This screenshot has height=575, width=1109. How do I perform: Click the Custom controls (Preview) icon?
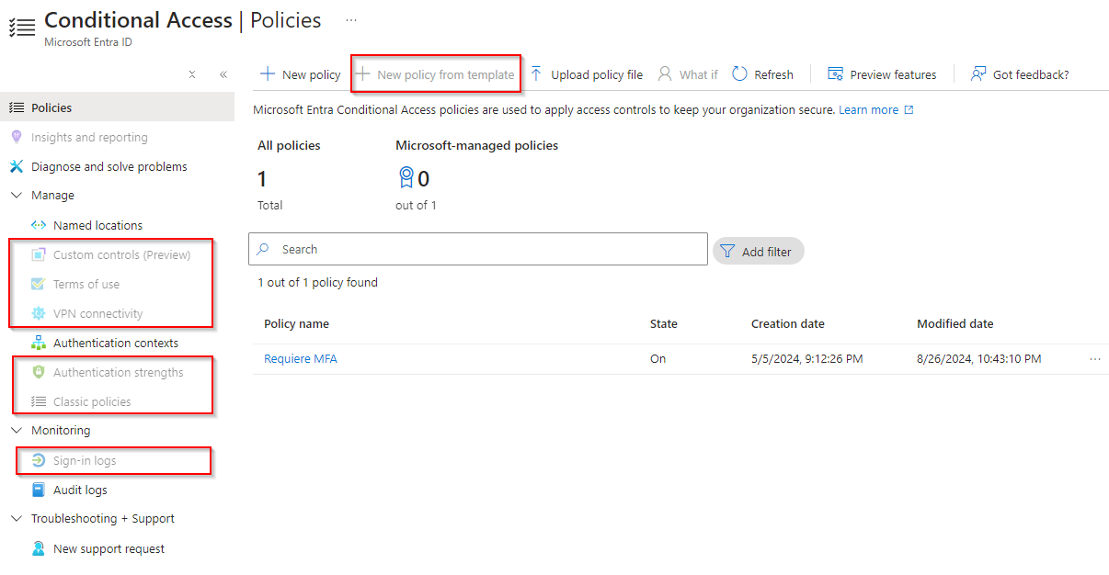click(39, 254)
